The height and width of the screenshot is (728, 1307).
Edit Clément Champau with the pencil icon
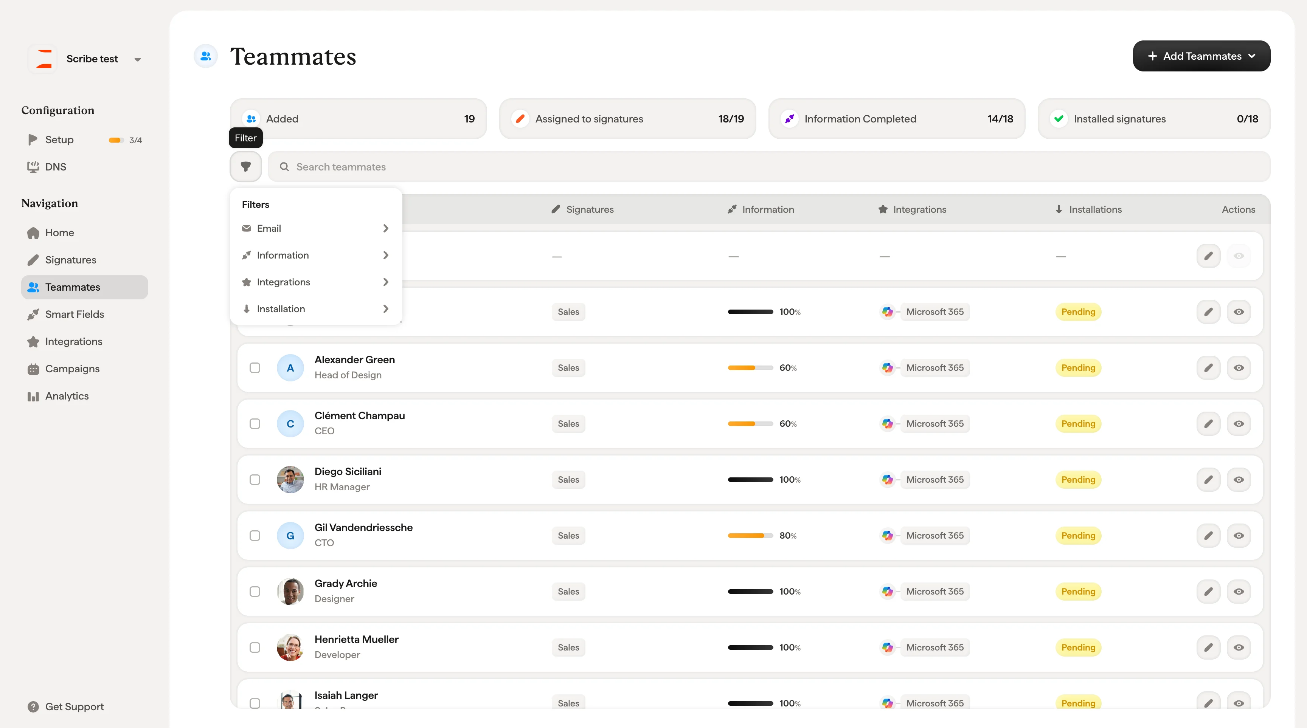pos(1208,423)
